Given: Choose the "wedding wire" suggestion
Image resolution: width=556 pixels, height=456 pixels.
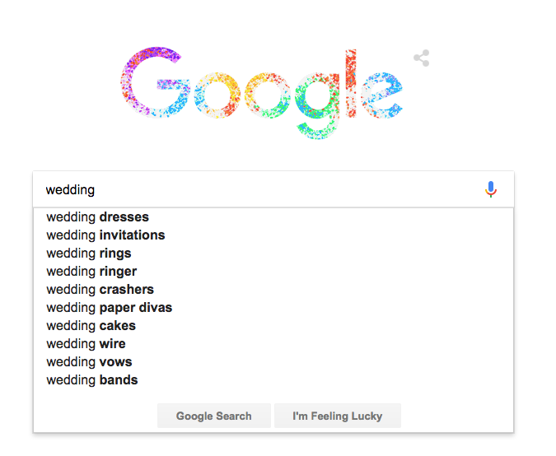Looking at the screenshot, I should [x=86, y=344].
